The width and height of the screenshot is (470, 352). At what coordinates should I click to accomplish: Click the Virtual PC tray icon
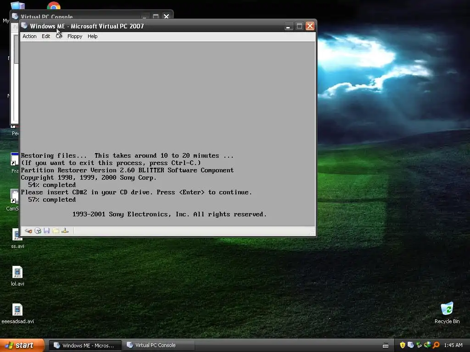411,345
